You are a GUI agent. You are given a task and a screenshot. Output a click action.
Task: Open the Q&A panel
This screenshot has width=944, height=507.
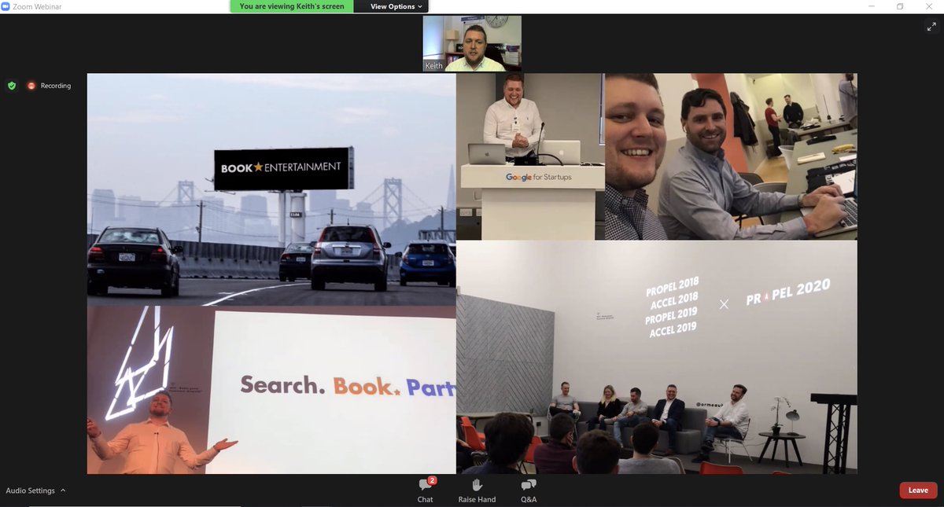529,490
